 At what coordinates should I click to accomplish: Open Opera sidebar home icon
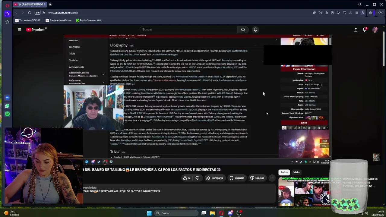tap(7, 14)
